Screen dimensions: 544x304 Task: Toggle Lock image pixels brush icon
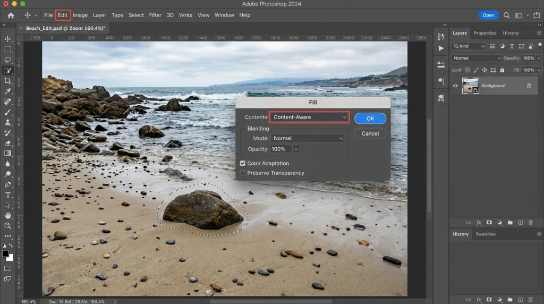pyautogui.click(x=476, y=70)
